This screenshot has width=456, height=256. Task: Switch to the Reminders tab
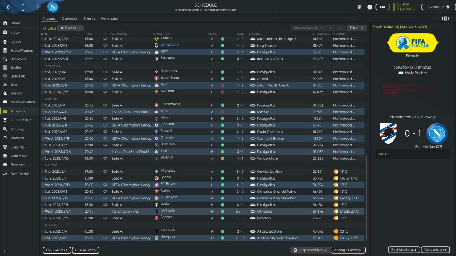tap(110, 18)
